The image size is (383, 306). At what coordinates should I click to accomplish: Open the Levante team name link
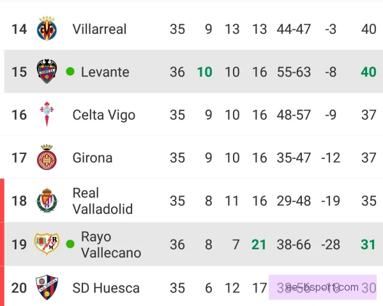105,72
